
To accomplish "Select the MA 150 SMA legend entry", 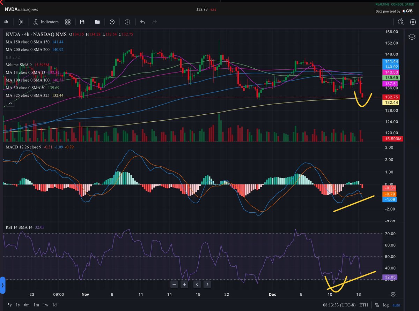I will pos(35,42).
